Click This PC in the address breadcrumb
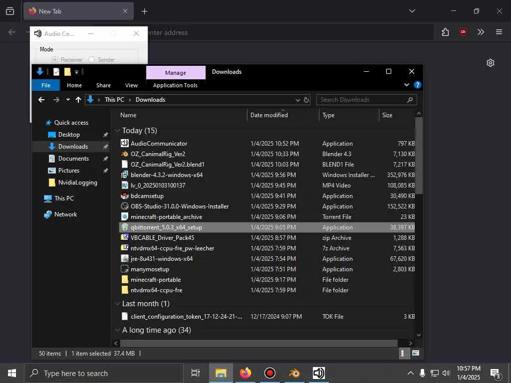The width and height of the screenshot is (511, 383). coord(114,100)
